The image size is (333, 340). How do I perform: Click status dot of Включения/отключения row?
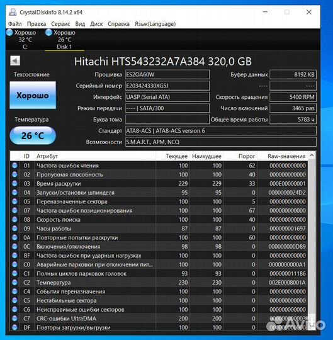pyautogui.click(x=14, y=247)
